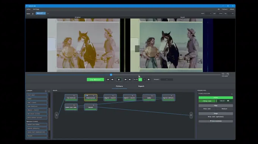
Task: Click the pencil icon on the Gamma graph node
Action: click(x=152, y=96)
